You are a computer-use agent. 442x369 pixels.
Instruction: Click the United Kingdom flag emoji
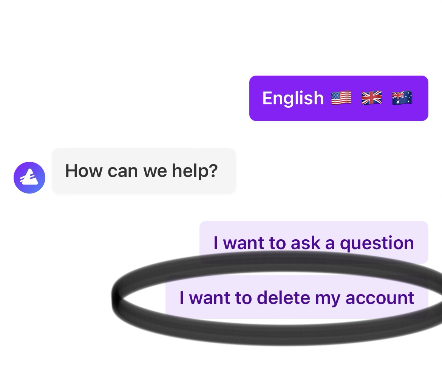[x=371, y=98]
